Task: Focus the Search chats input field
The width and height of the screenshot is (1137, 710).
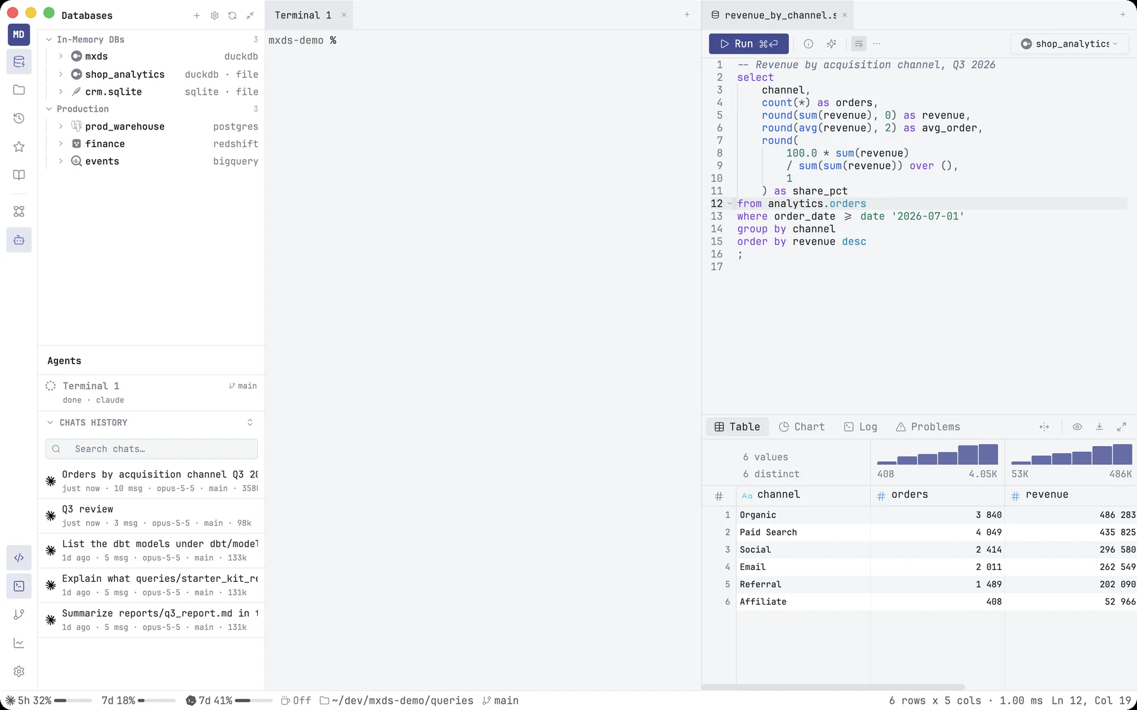Action: click(x=152, y=449)
